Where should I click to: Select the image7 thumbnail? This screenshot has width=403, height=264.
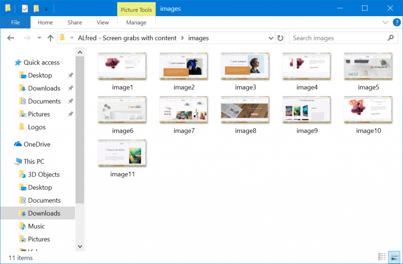(x=184, y=109)
